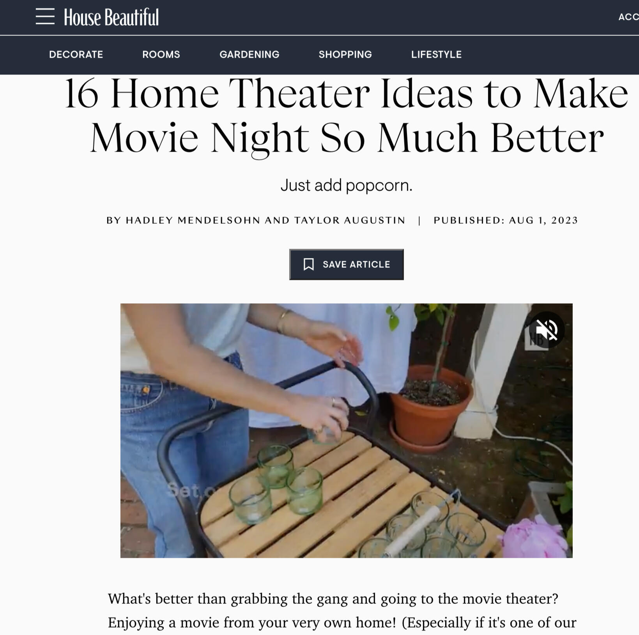This screenshot has height=635, width=639.
Task: Click the HB watermark on the video
Action: (x=536, y=340)
